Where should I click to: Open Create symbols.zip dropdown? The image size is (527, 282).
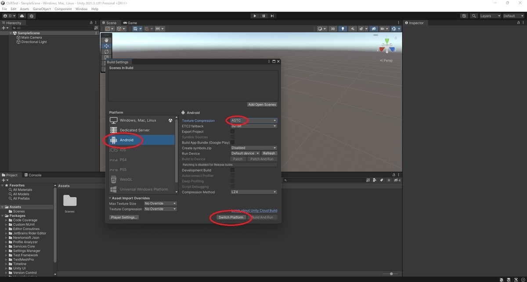pos(253,148)
